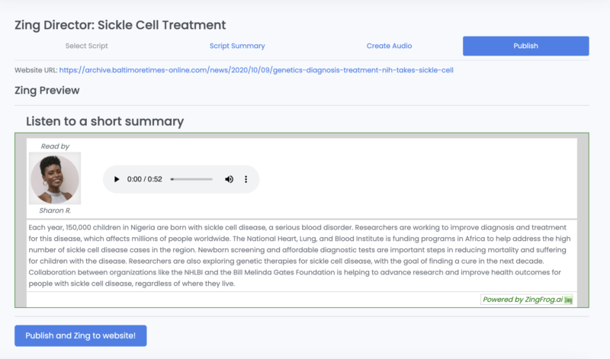Click the 'Zing Preview' heading
Screen dimensions: 610x359
pyautogui.click(x=47, y=90)
